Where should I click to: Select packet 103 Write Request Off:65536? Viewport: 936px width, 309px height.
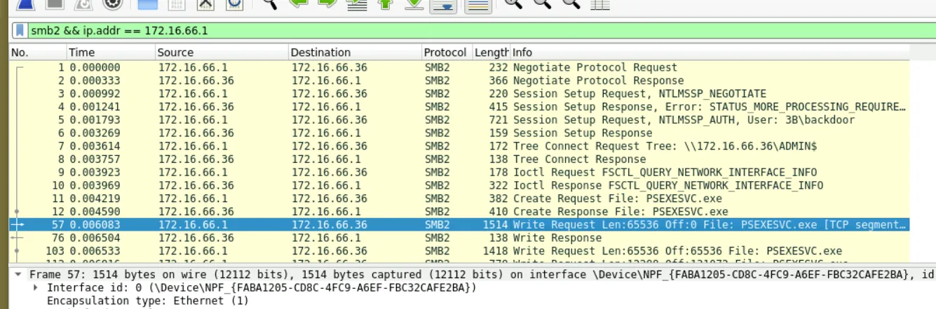click(x=459, y=251)
